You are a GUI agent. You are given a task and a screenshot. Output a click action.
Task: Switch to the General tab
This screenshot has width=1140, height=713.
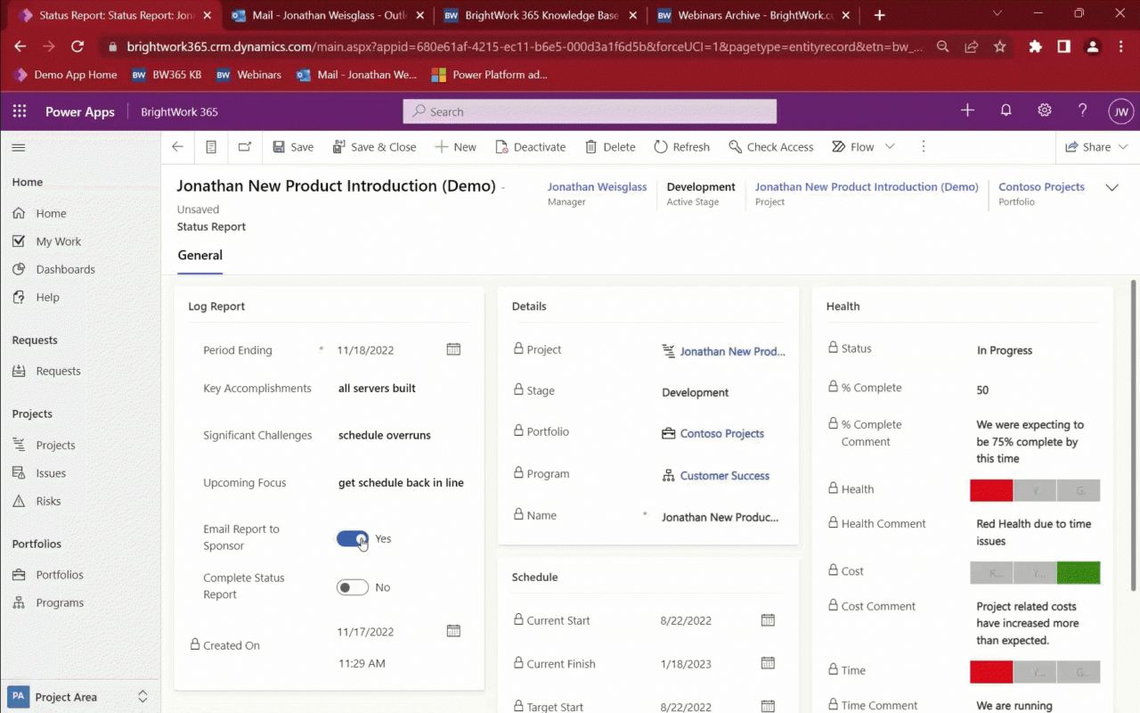coord(199,256)
